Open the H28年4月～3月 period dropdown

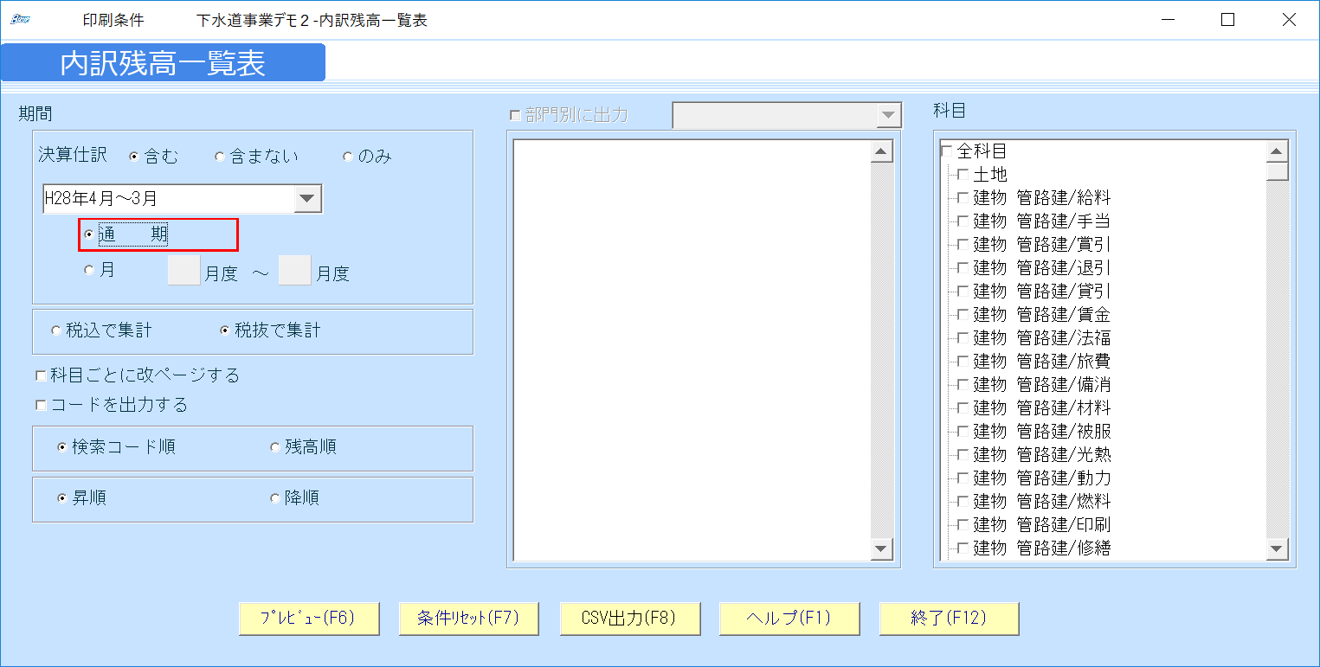point(309,198)
